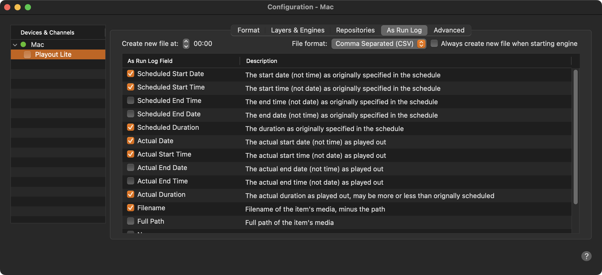
Task: Uncheck Actual Duration field
Action: 131,194
